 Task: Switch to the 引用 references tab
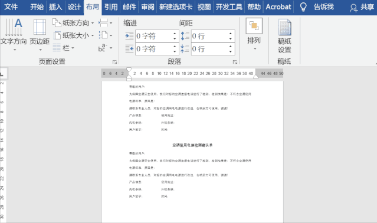pos(111,7)
